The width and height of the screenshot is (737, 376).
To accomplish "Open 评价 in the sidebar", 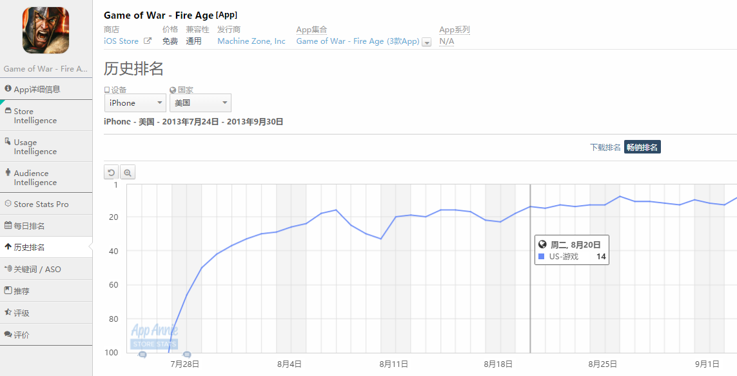I will point(46,335).
